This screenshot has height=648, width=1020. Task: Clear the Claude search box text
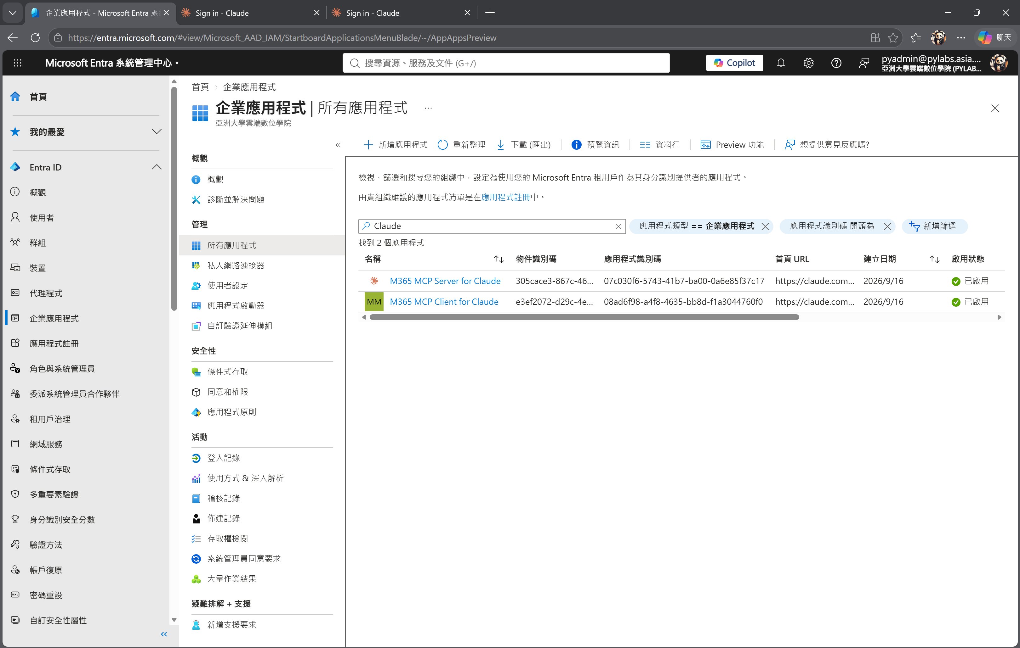point(618,226)
